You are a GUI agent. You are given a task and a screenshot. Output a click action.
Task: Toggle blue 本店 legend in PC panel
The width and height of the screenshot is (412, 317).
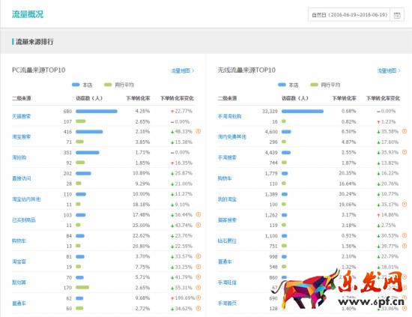[x=82, y=85]
